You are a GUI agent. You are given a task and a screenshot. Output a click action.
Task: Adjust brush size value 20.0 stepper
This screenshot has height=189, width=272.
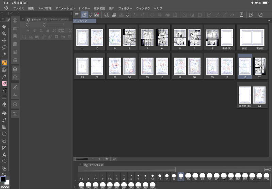pyautogui.click(x=270, y=170)
